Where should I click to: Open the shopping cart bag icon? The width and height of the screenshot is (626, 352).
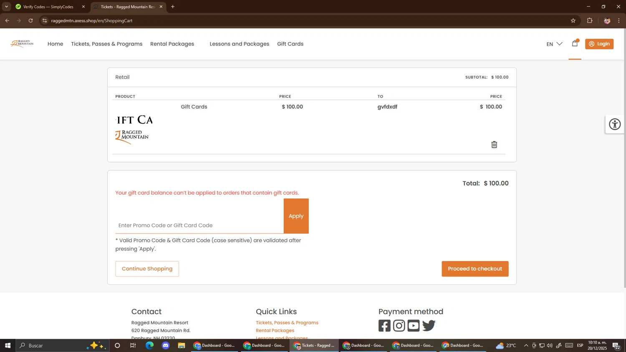pos(575,43)
